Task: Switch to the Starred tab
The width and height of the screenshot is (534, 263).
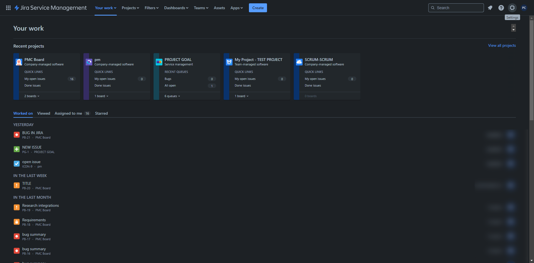Action: [101, 113]
